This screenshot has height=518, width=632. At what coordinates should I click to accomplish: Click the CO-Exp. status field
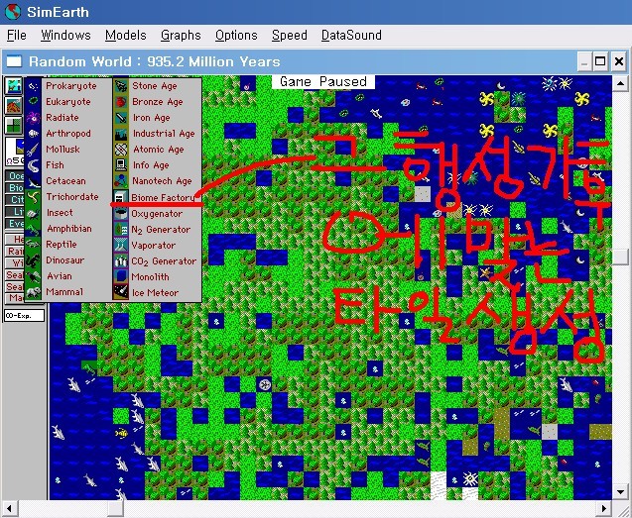[24, 316]
